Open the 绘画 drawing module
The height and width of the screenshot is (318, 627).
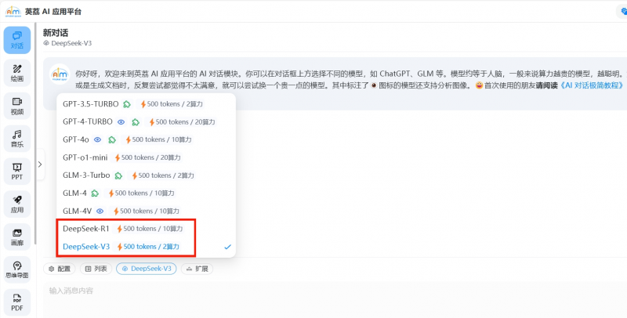[17, 73]
